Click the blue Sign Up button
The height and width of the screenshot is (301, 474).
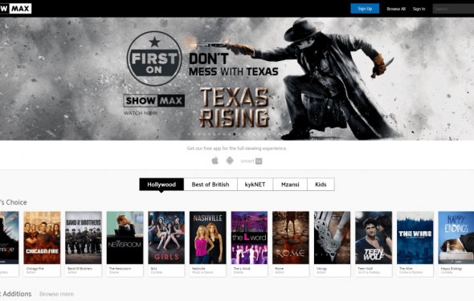pos(365,9)
